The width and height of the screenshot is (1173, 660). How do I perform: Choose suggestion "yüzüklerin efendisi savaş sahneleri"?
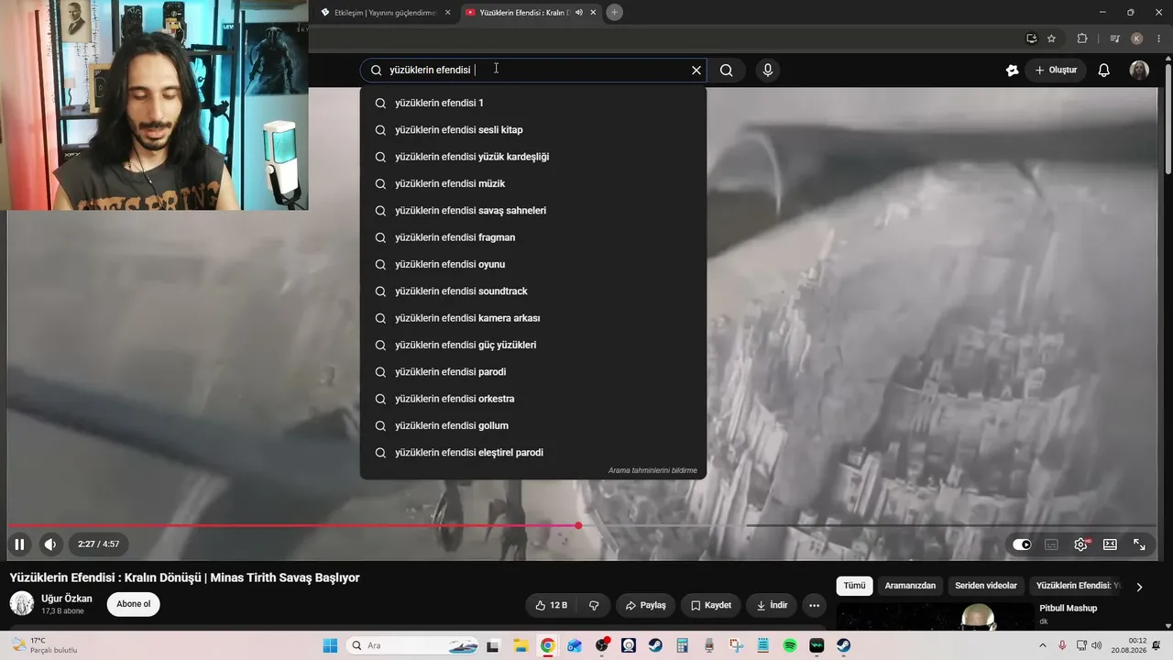pos(533,211)
